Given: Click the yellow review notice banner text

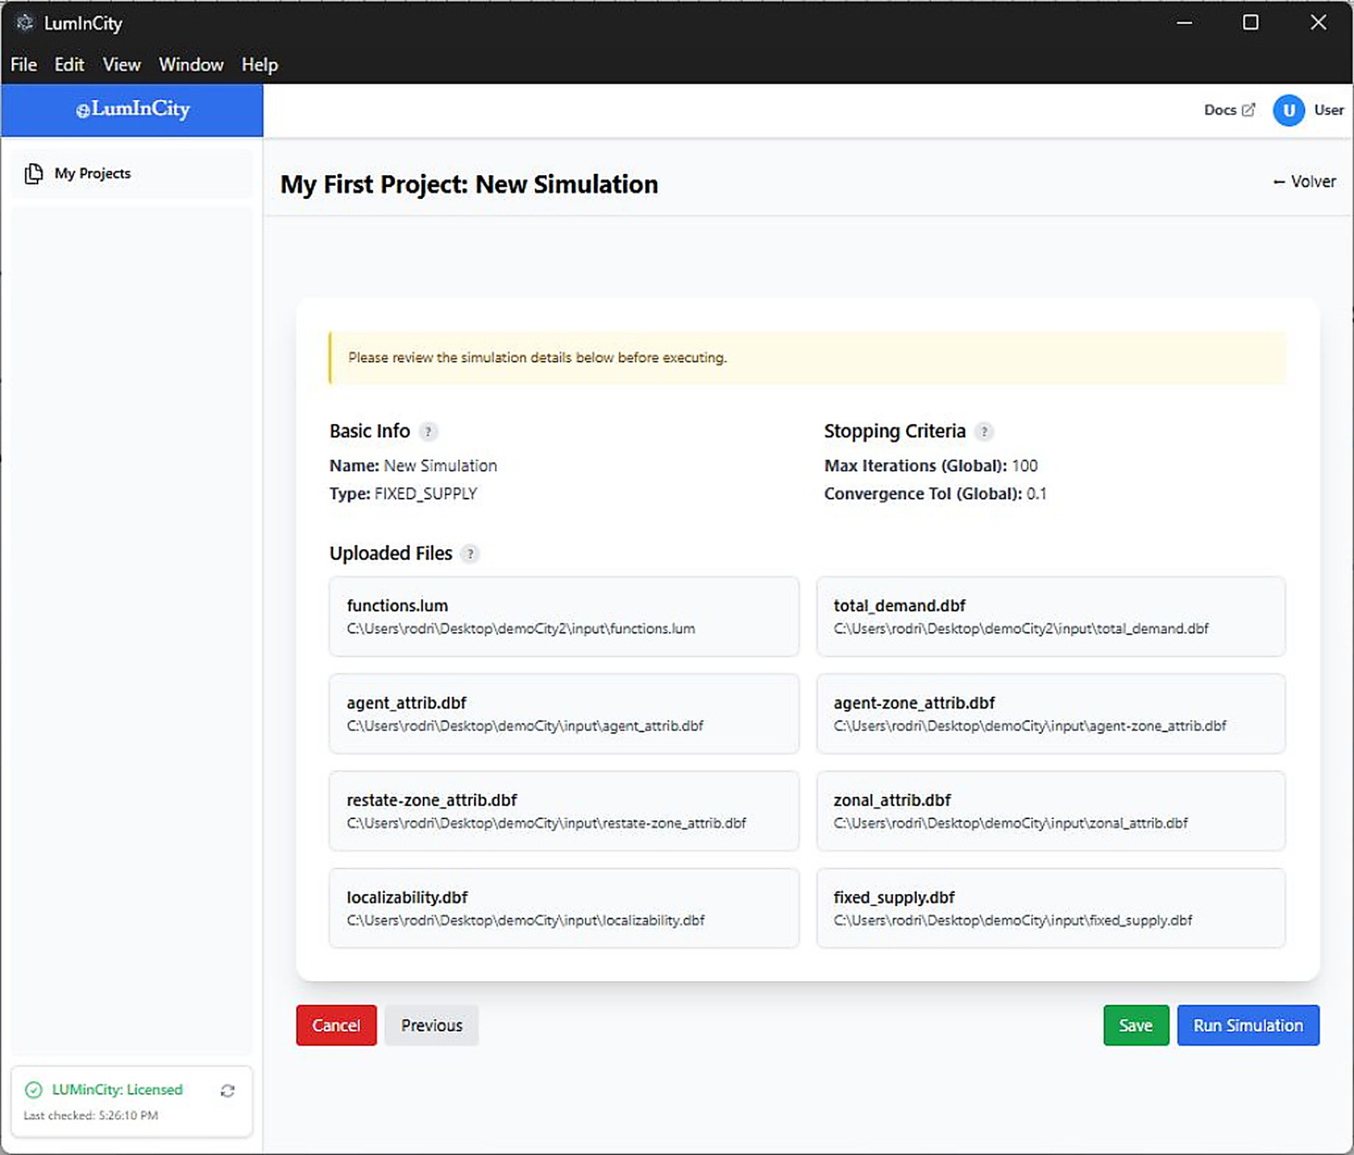Looking at the screenshot, I should (x=537, y=358).
